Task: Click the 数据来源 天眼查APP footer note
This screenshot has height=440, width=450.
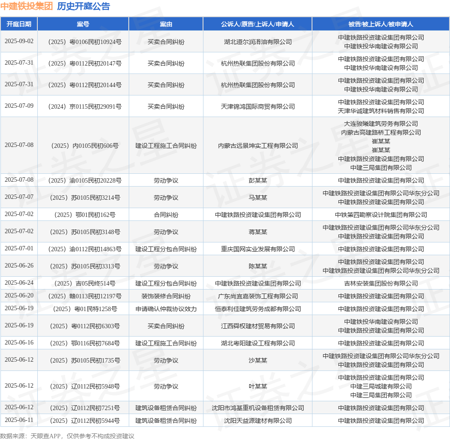Action: click(x=67, y=436)
